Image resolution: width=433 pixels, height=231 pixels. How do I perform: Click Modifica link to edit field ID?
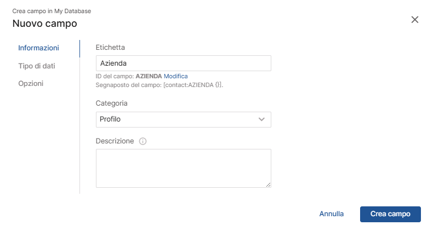[176, 76]
